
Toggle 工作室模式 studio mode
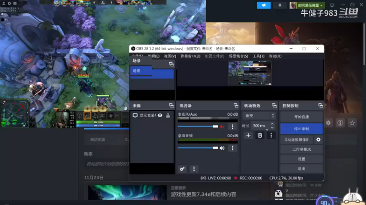pos(301,149)
